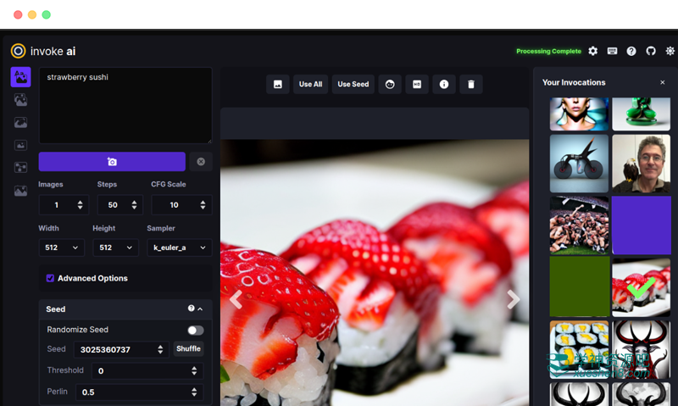
Task: Go to next image with right arrow
Action: coord(513,298)
